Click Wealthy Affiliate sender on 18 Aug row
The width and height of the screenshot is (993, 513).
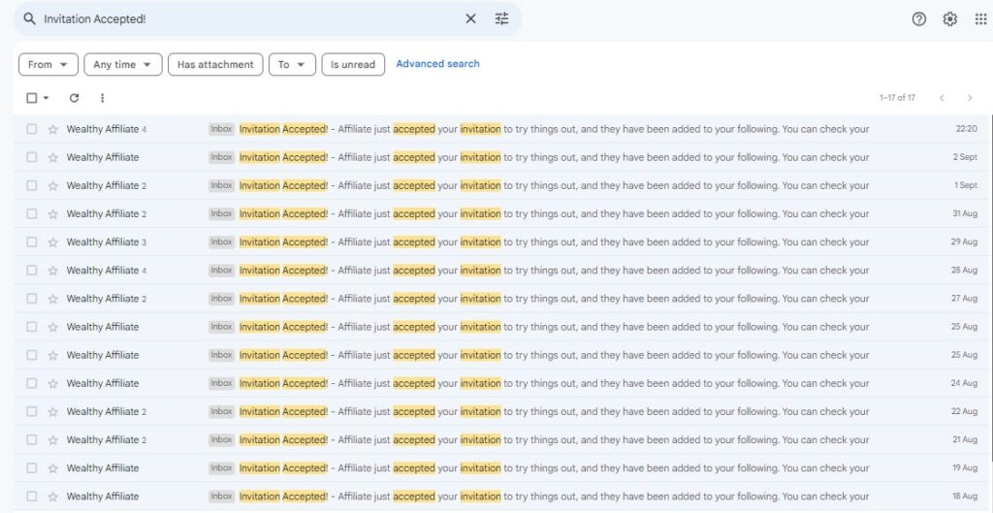pos(103,497)
